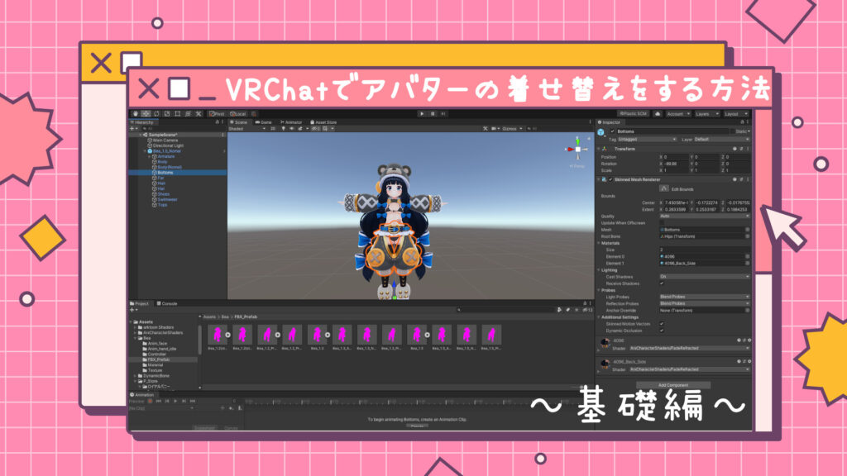Select the Scale tool
847x476 pixels.
167,114
